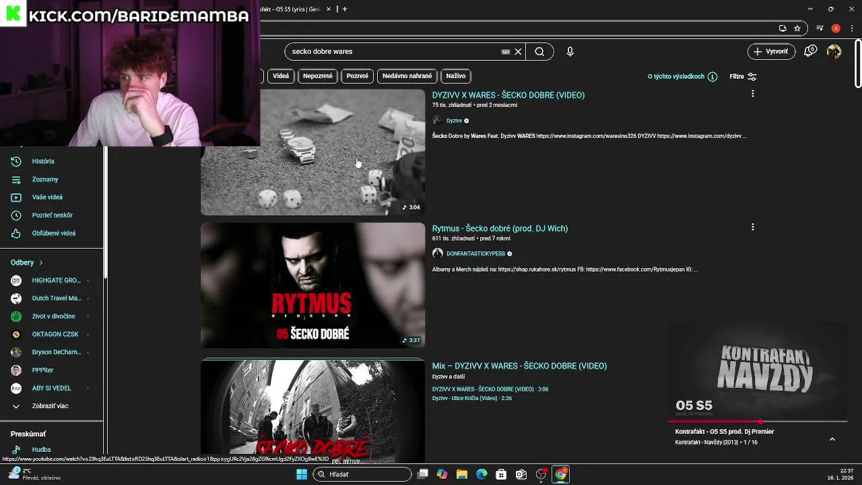The width and height of the screenshot is (862, 485).
Task: Select the Pozreté filter chip
Action: pyautogui.click(x=358, y=76)
